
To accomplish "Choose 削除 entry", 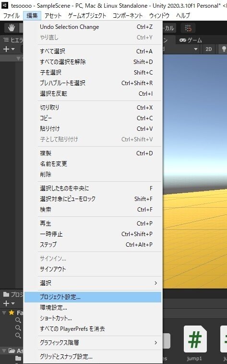I will [x=93, y=175].
